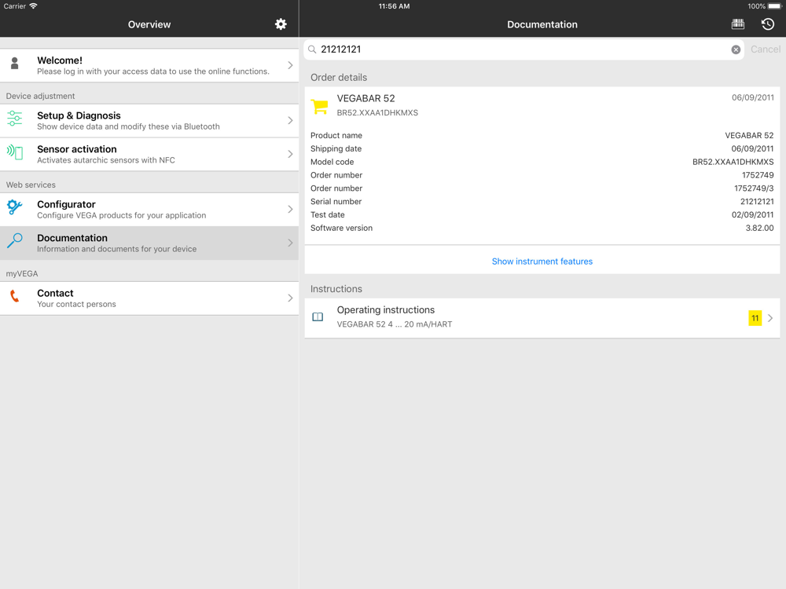Select Documentation in the sidebar
Viewport: 786px width, 589px height.
tap(149, 243)
